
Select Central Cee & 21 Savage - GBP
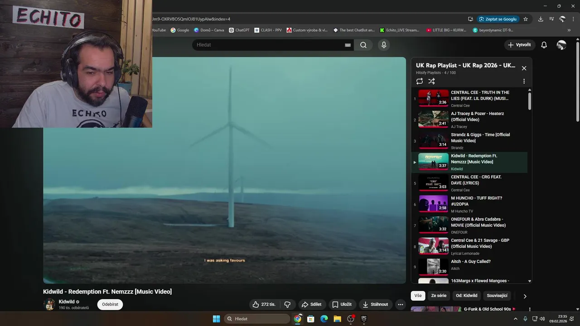click(x=469, y=246)
